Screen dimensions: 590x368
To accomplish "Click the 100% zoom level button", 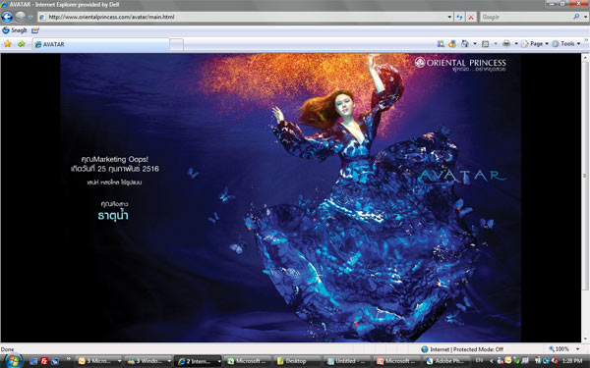I will [559, 348].
